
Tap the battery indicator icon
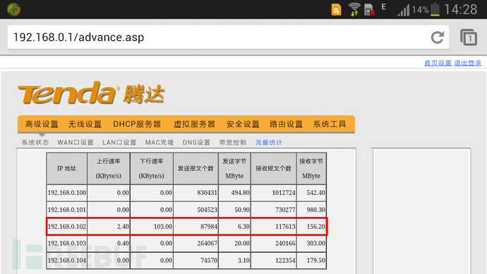point(435,9)
